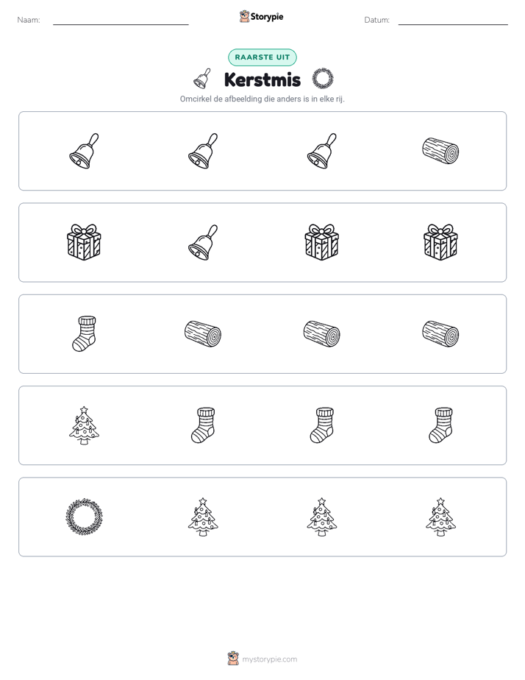Click the first bell in the top row
The width and height of the screenshot is (525, 680).
[84, 151]
